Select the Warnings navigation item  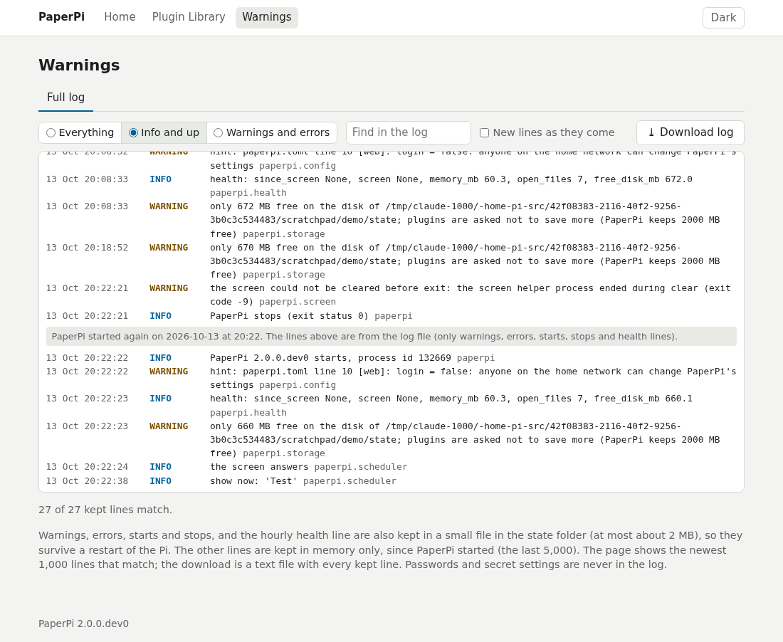(267, 17)
